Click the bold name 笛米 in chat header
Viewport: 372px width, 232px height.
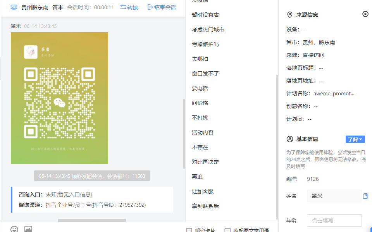pyautogui.click(x=58, y=7)
